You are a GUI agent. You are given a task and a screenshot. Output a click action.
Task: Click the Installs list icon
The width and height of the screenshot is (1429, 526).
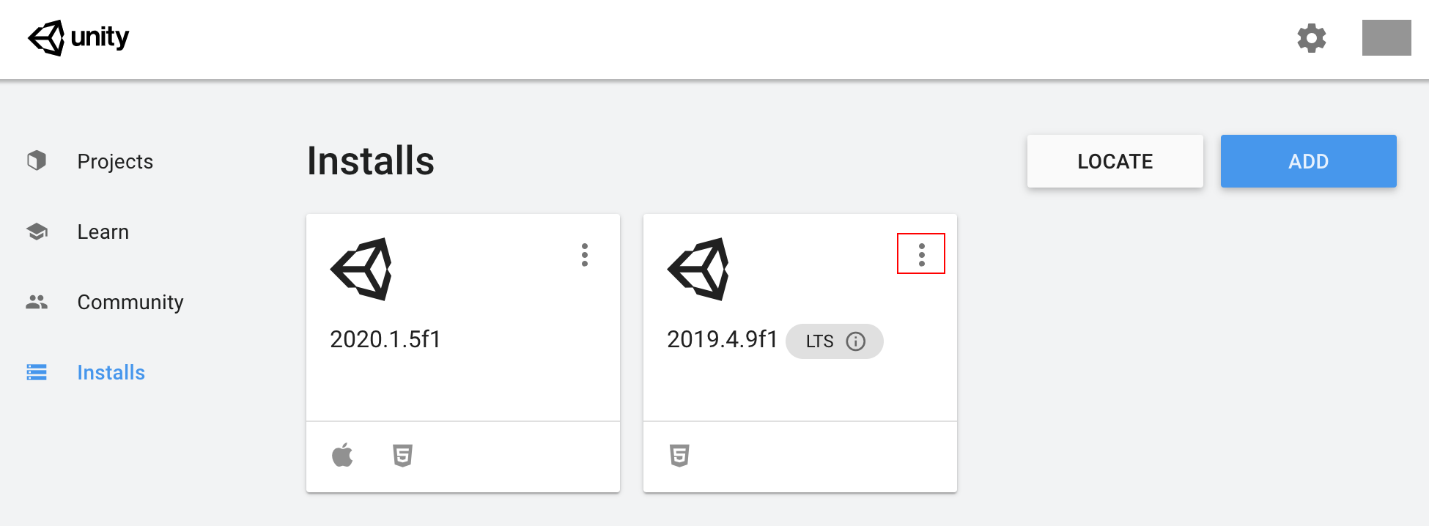[37, 372]
